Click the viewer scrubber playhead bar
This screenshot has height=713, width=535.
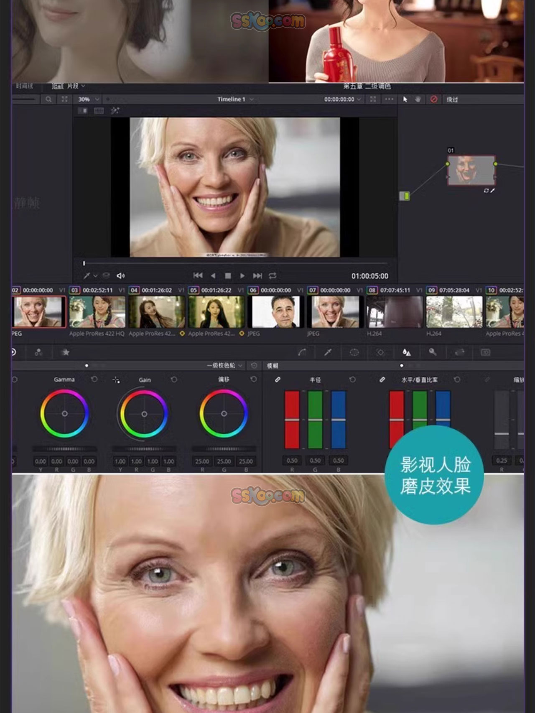click(x=84, y=263)
